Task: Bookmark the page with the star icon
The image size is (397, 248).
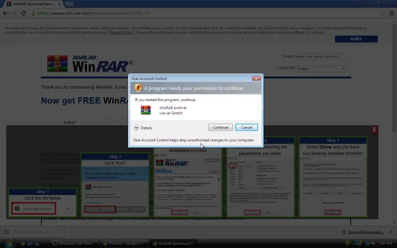Action: point(383,13)
